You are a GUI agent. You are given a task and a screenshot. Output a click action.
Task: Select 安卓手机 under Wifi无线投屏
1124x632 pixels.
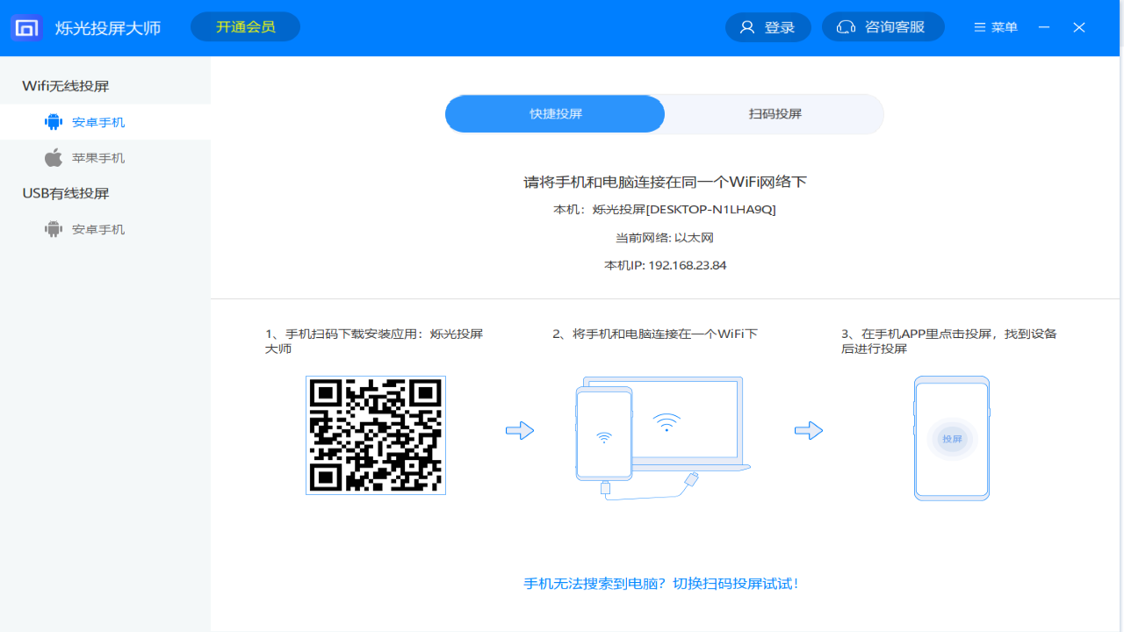98,122
